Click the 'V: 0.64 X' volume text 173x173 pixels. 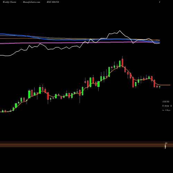(167, 106)
